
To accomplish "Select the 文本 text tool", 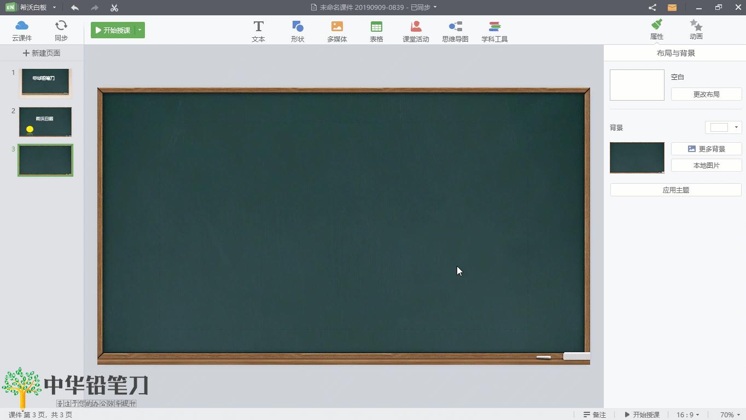I will (x=258, y=31).
